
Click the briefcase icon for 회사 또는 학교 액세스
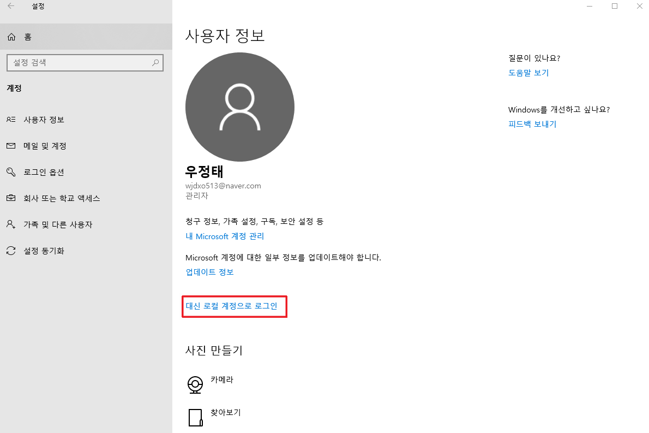pos(11,198)
